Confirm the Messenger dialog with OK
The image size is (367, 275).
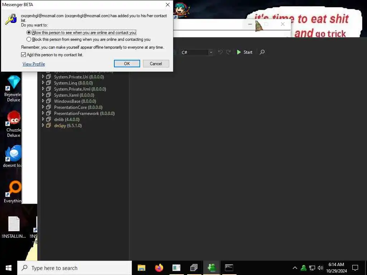tap(127, 64)
